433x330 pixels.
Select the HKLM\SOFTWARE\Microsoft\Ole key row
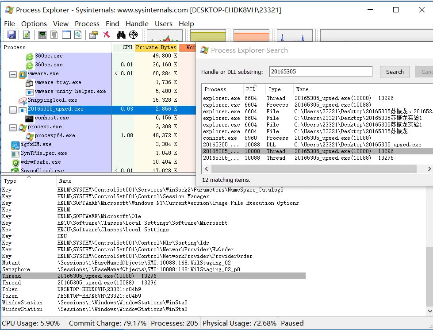pos(153,216)
